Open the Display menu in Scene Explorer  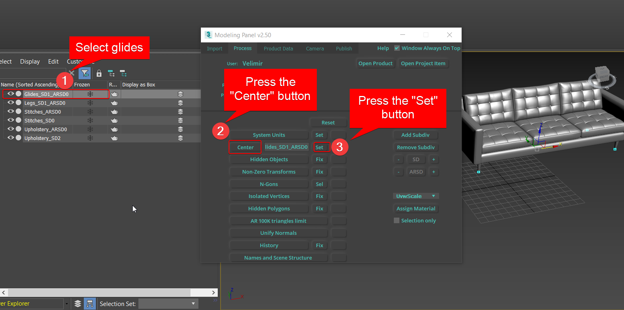tap(30, 62)
